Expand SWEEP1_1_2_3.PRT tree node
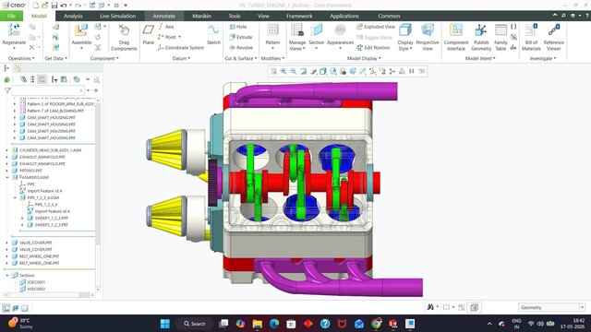 coord(22,218)
